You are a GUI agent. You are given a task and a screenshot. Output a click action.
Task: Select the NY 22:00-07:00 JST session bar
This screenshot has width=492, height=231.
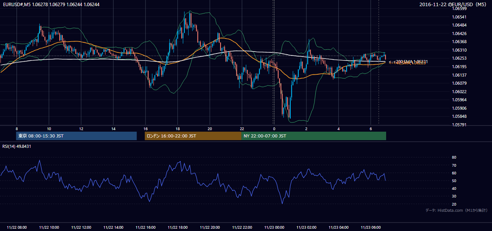tap(314, 136)
